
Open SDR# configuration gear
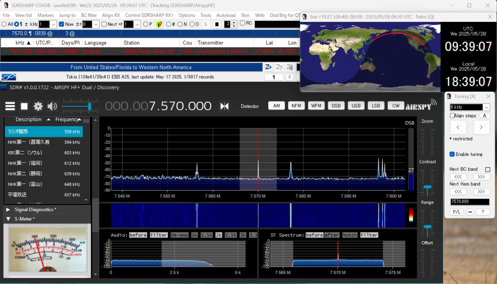[x=38, y=106]
